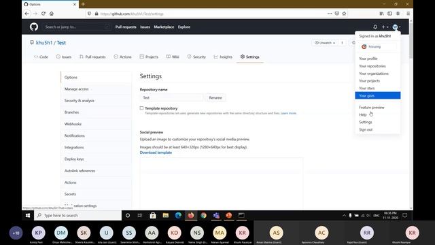The image size is (435, 245).
Task: Open Deploy keys in sidebar
Action: tap(96, 159)
